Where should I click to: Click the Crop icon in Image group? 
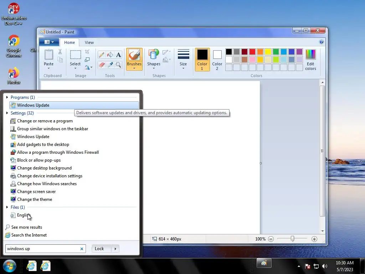pos(87,51)
